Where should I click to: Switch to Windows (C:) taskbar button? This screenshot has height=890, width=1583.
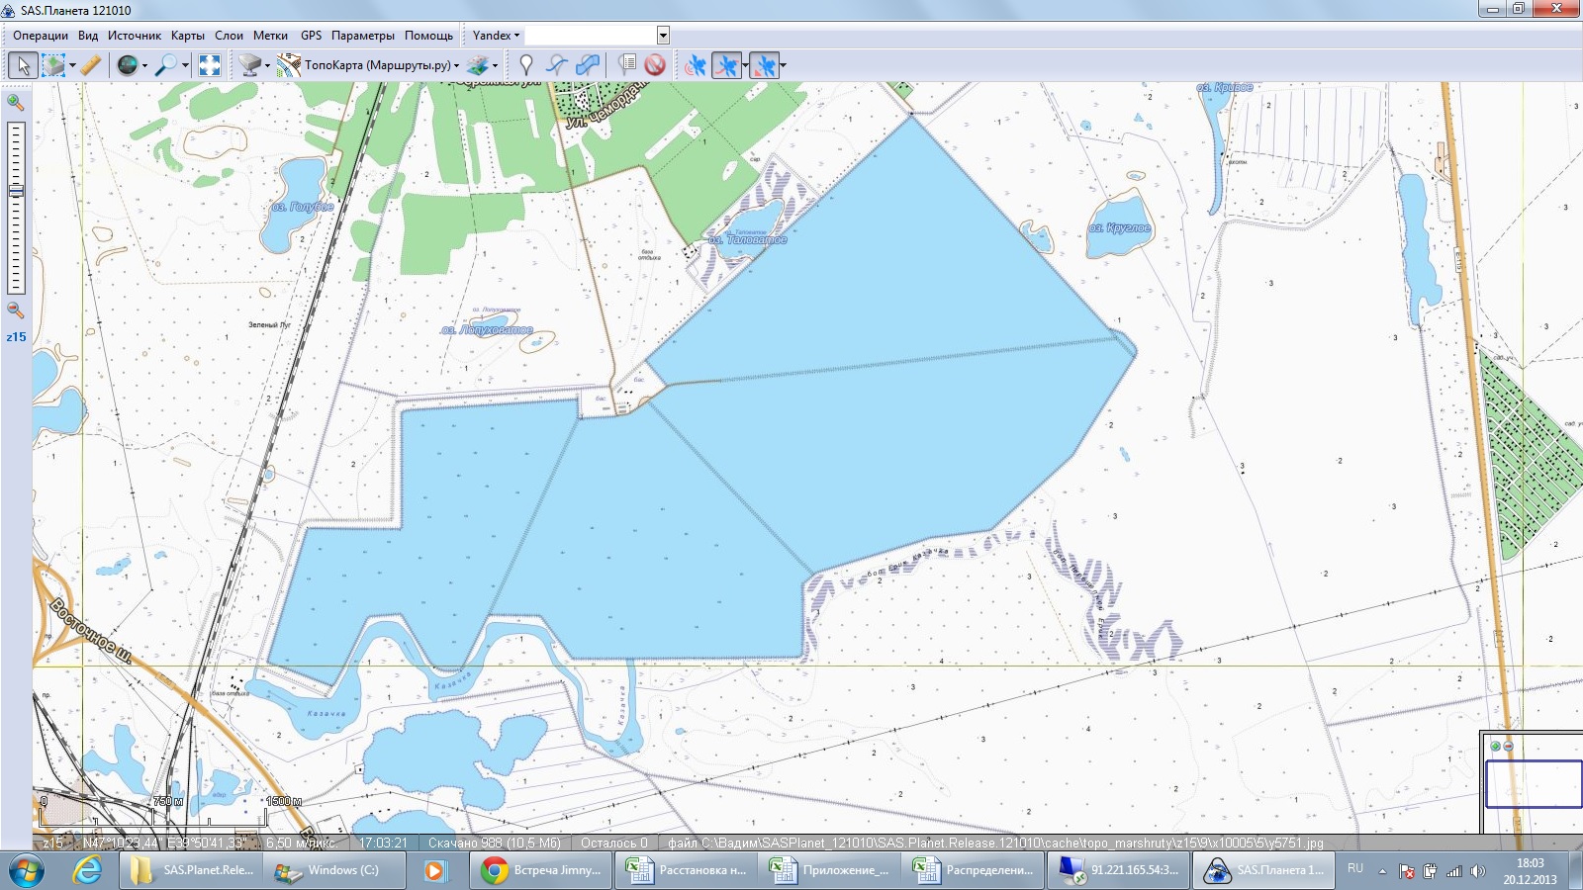pos(335,870)
